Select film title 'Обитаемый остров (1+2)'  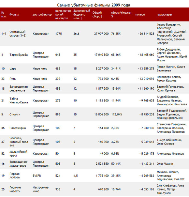[18, 34]
